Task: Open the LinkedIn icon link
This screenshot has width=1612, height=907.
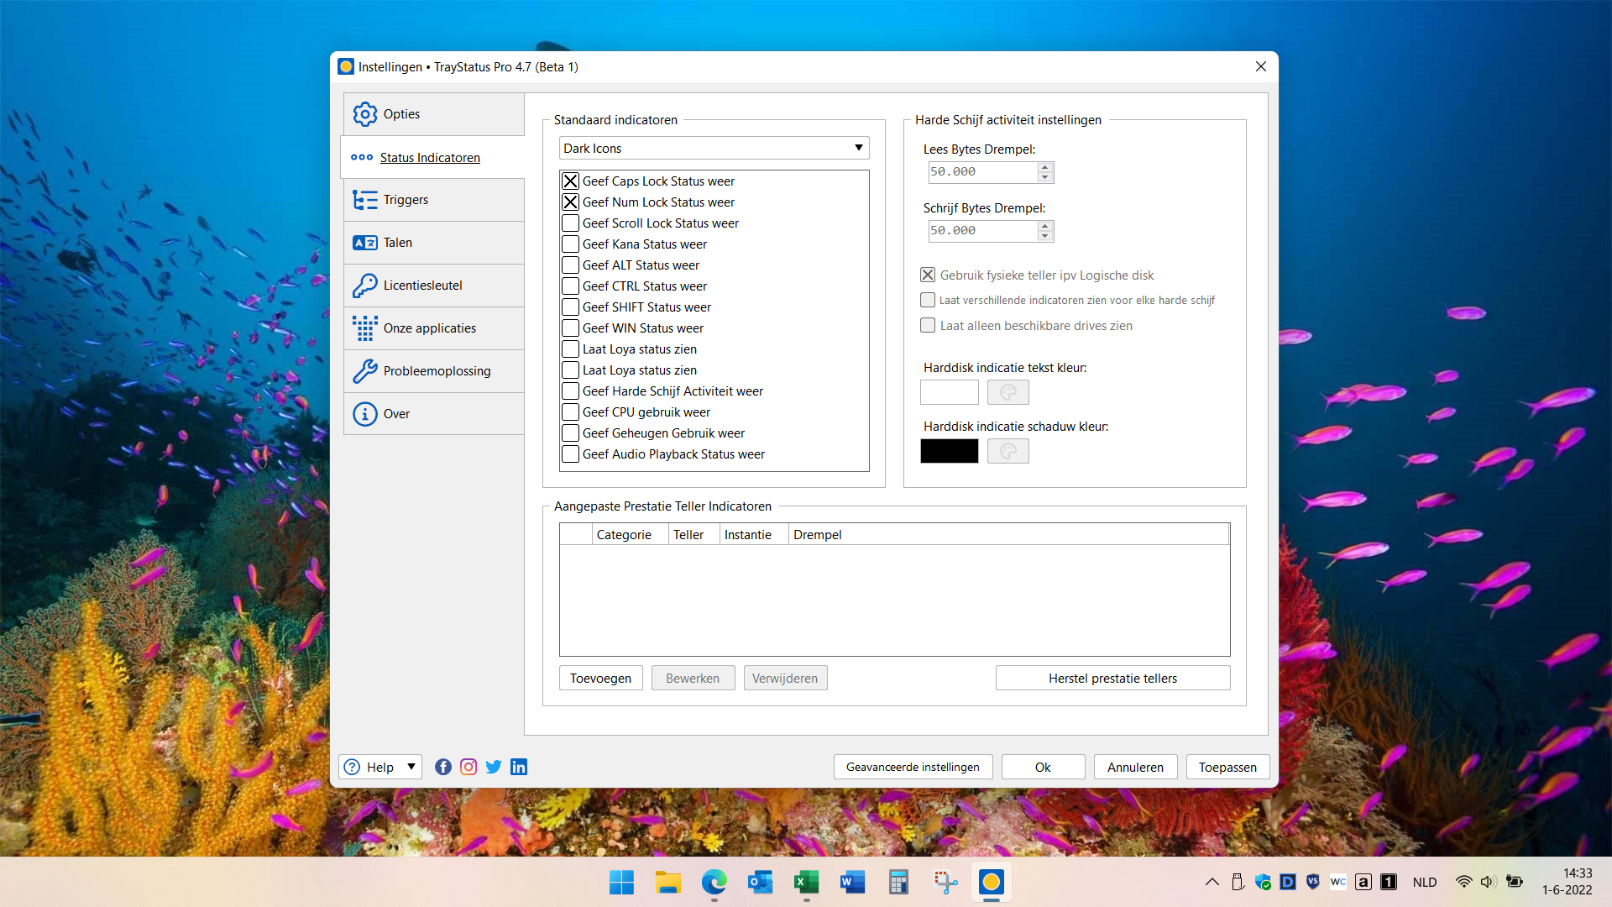Action: point(519,767)
